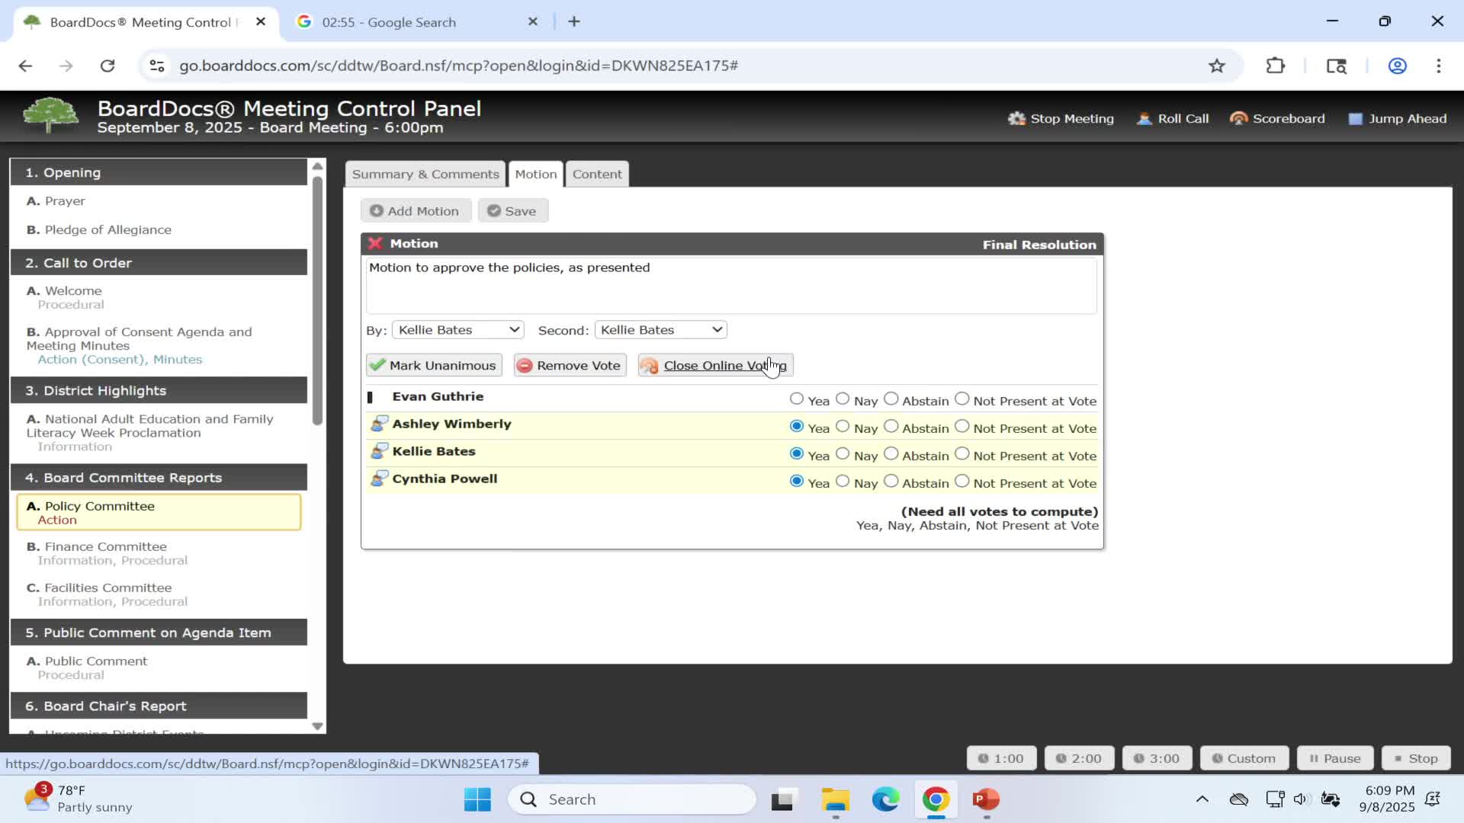Viewport: 1464px width, 823px height.
Task: Open PowerPoint from the taskbar
Action: tap(985, 799)
